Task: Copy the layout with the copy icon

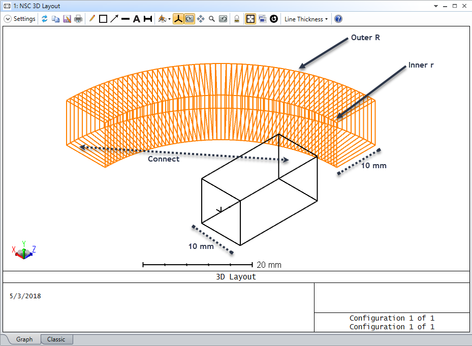Action: pyautogui.click(x=56, y=19)
